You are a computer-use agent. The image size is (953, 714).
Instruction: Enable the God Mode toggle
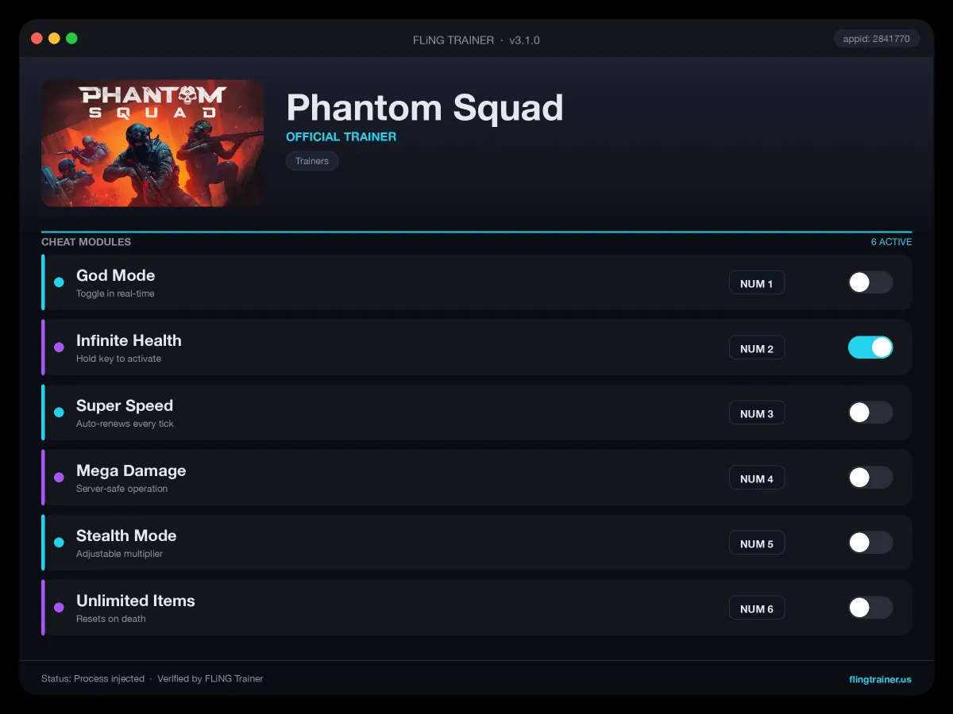870,282
